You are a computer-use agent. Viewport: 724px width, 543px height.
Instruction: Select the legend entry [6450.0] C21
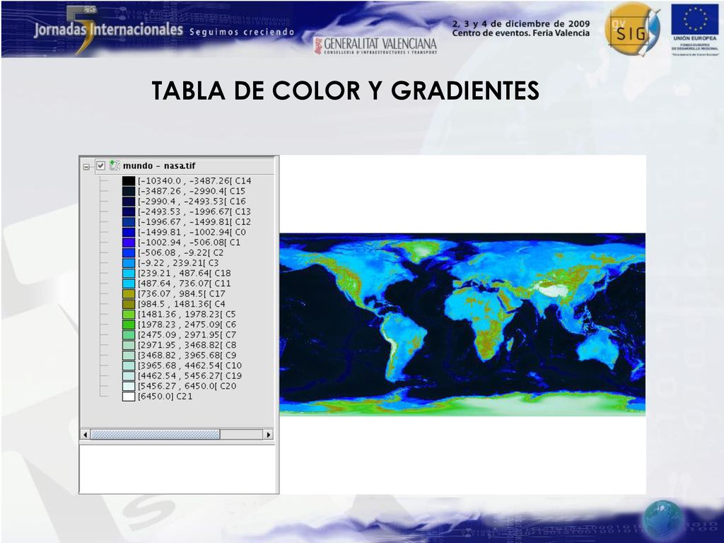click(x=165, y=396)
